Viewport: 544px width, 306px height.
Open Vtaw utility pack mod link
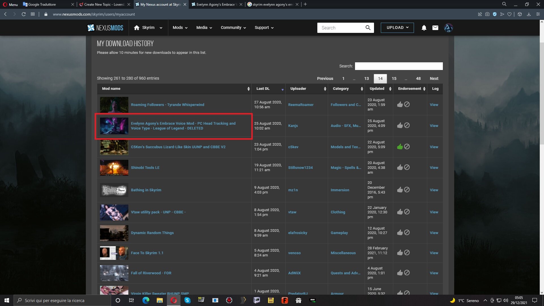pyautogui.click(x=158, y=212)
